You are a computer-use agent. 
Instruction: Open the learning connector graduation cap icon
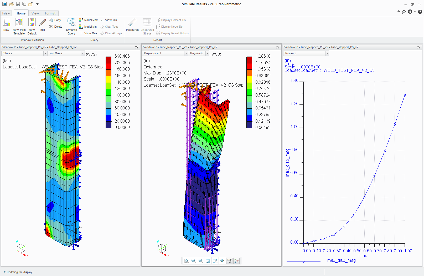coord(410,12)
